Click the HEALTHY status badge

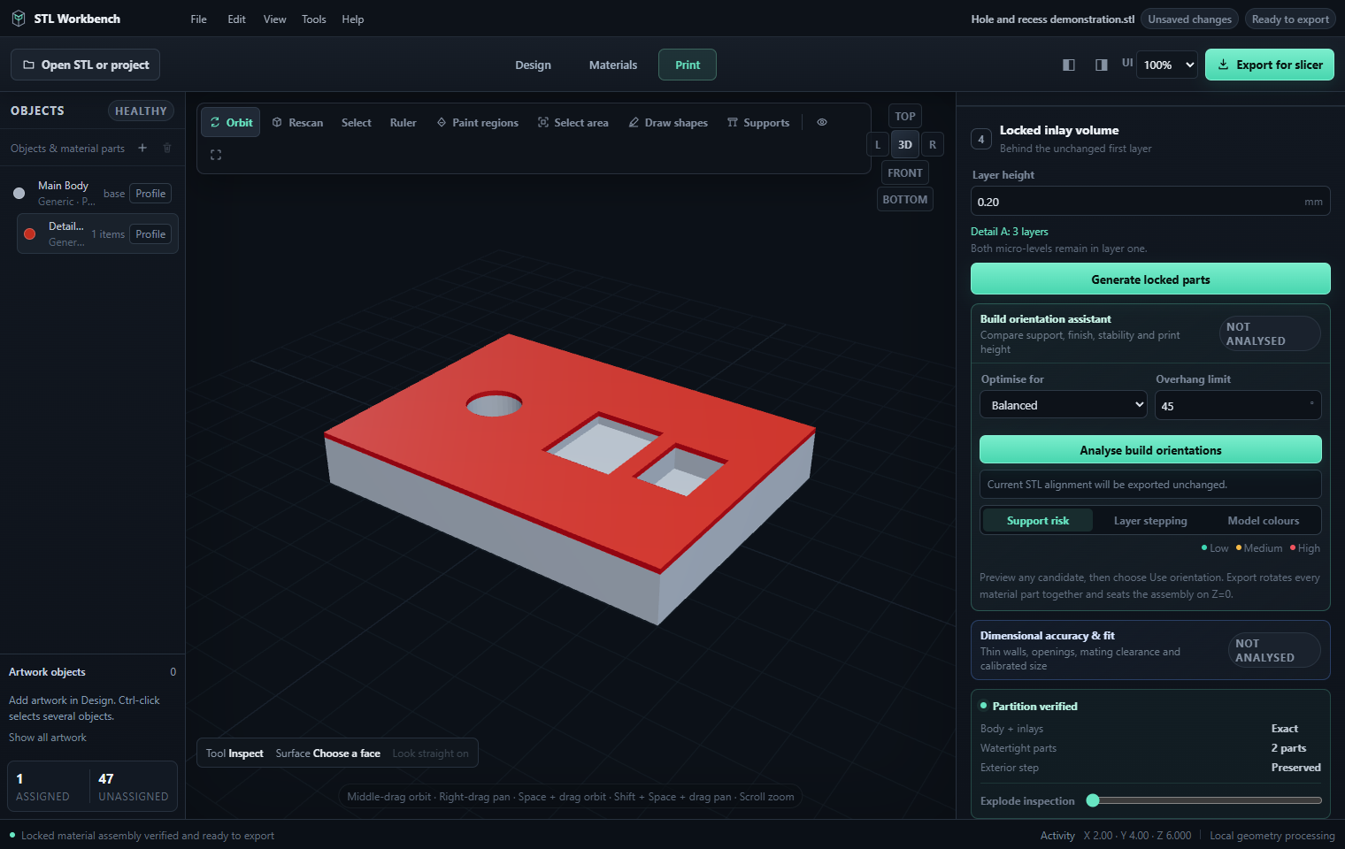(x=141, y=111)
